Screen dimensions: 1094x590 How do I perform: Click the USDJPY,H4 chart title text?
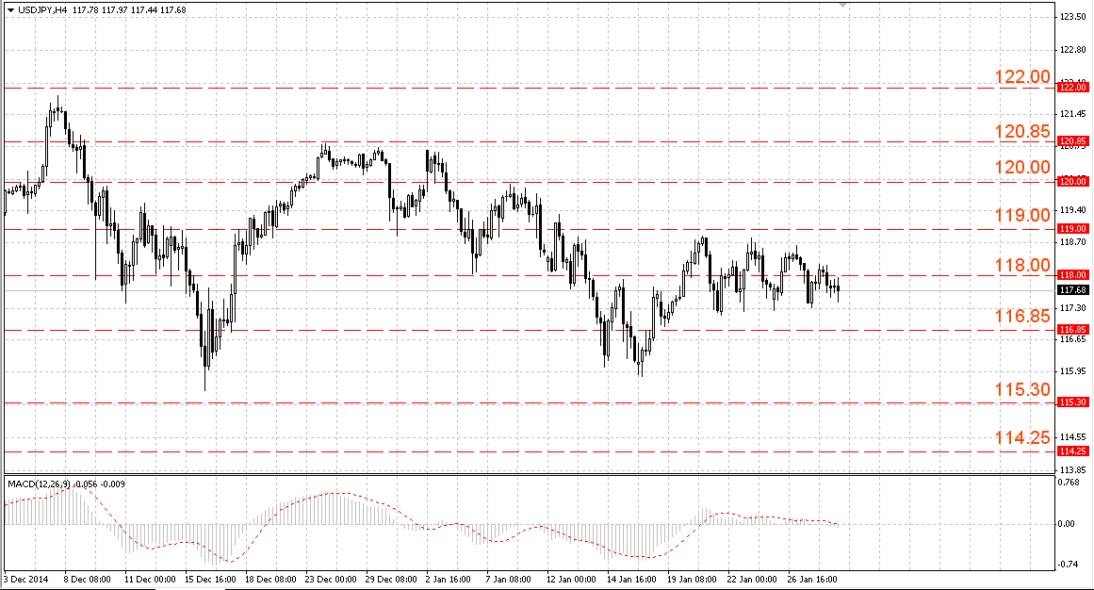[x=42, y=10]
